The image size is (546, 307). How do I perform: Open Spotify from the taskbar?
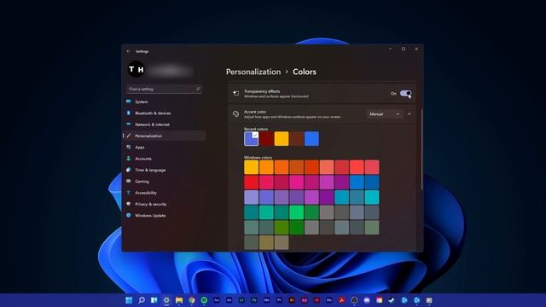click(204, 300)
